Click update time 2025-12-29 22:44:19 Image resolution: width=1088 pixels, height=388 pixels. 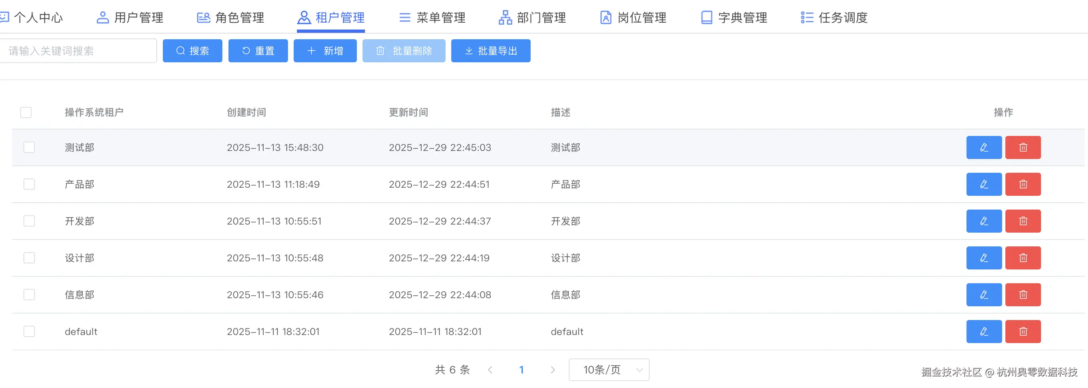pos(439,258)
